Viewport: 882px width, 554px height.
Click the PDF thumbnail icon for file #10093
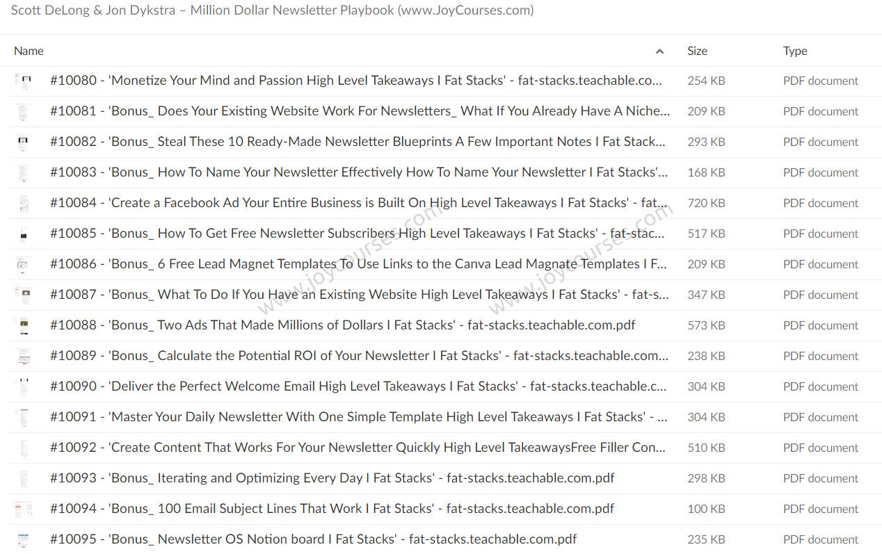pyautogui.click(x=23, y=478)
